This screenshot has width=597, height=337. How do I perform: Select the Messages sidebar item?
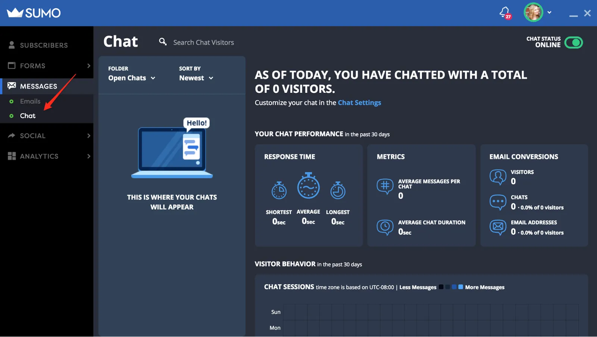click(47, 86)
